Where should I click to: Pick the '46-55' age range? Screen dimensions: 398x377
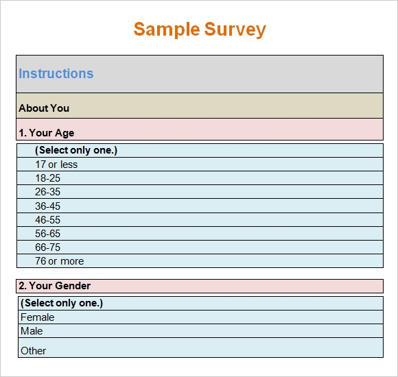[x=200, y=220]
